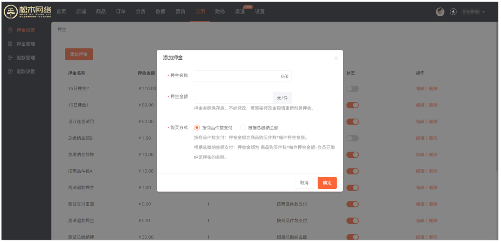
Task: Select 根据总缴纳金额 radio option
Action: click(243, 128)
